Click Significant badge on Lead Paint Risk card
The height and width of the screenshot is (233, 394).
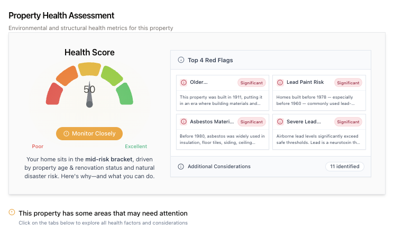point(348,83)
